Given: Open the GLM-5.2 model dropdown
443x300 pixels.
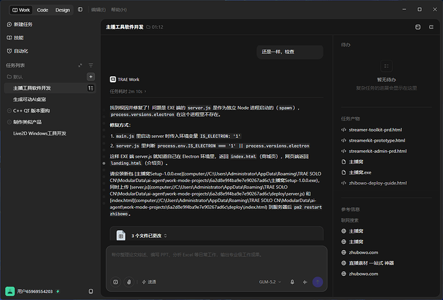Looking at the screenshot, I should coord(270,282).
